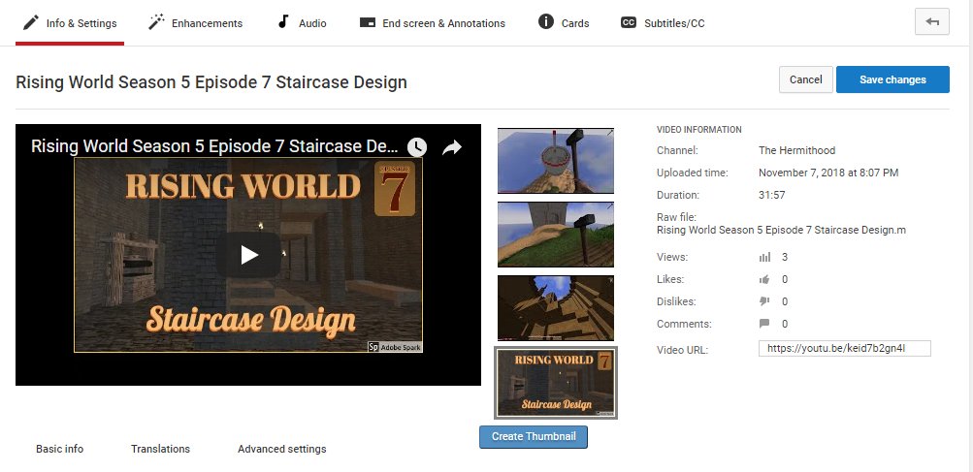Click the channel name The Hermithood
This screenshot has width=973, height=472.
(x=796, y=150)
